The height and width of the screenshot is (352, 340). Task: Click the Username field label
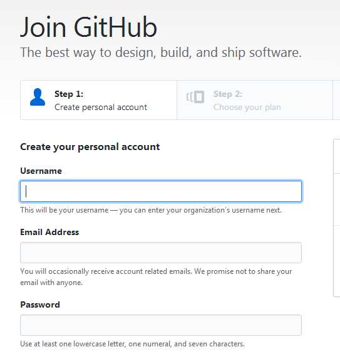tap(41, 171)
